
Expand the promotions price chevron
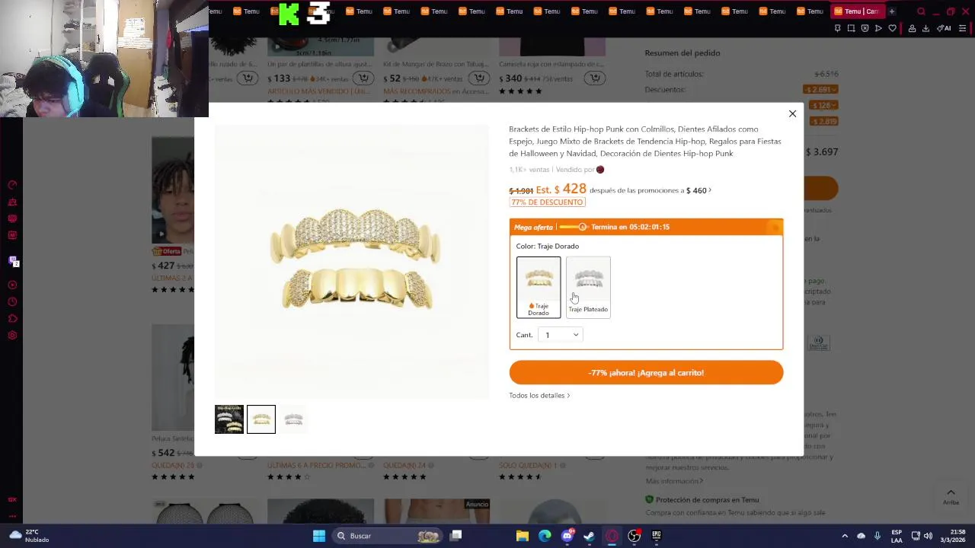click(710, 190)
